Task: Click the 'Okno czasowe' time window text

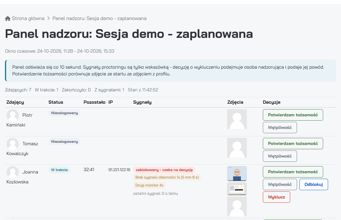Action: click(x=60, y=51)
